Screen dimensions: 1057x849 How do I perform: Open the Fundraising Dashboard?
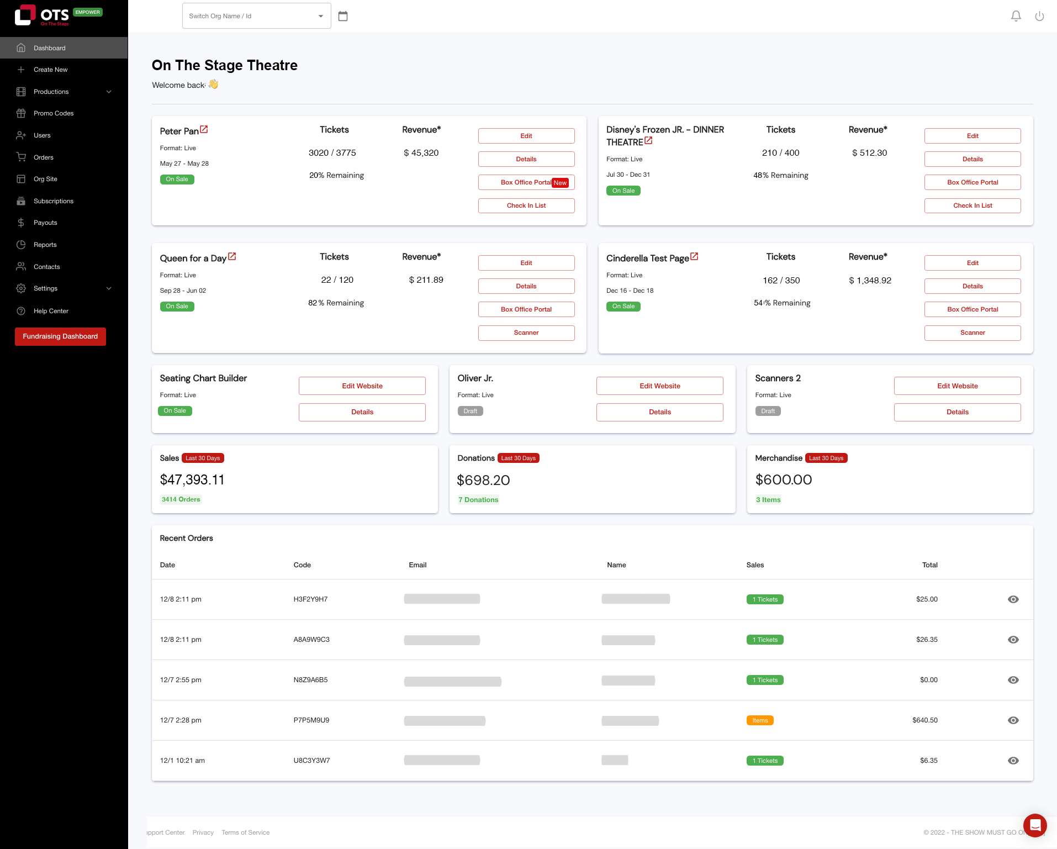60,336
